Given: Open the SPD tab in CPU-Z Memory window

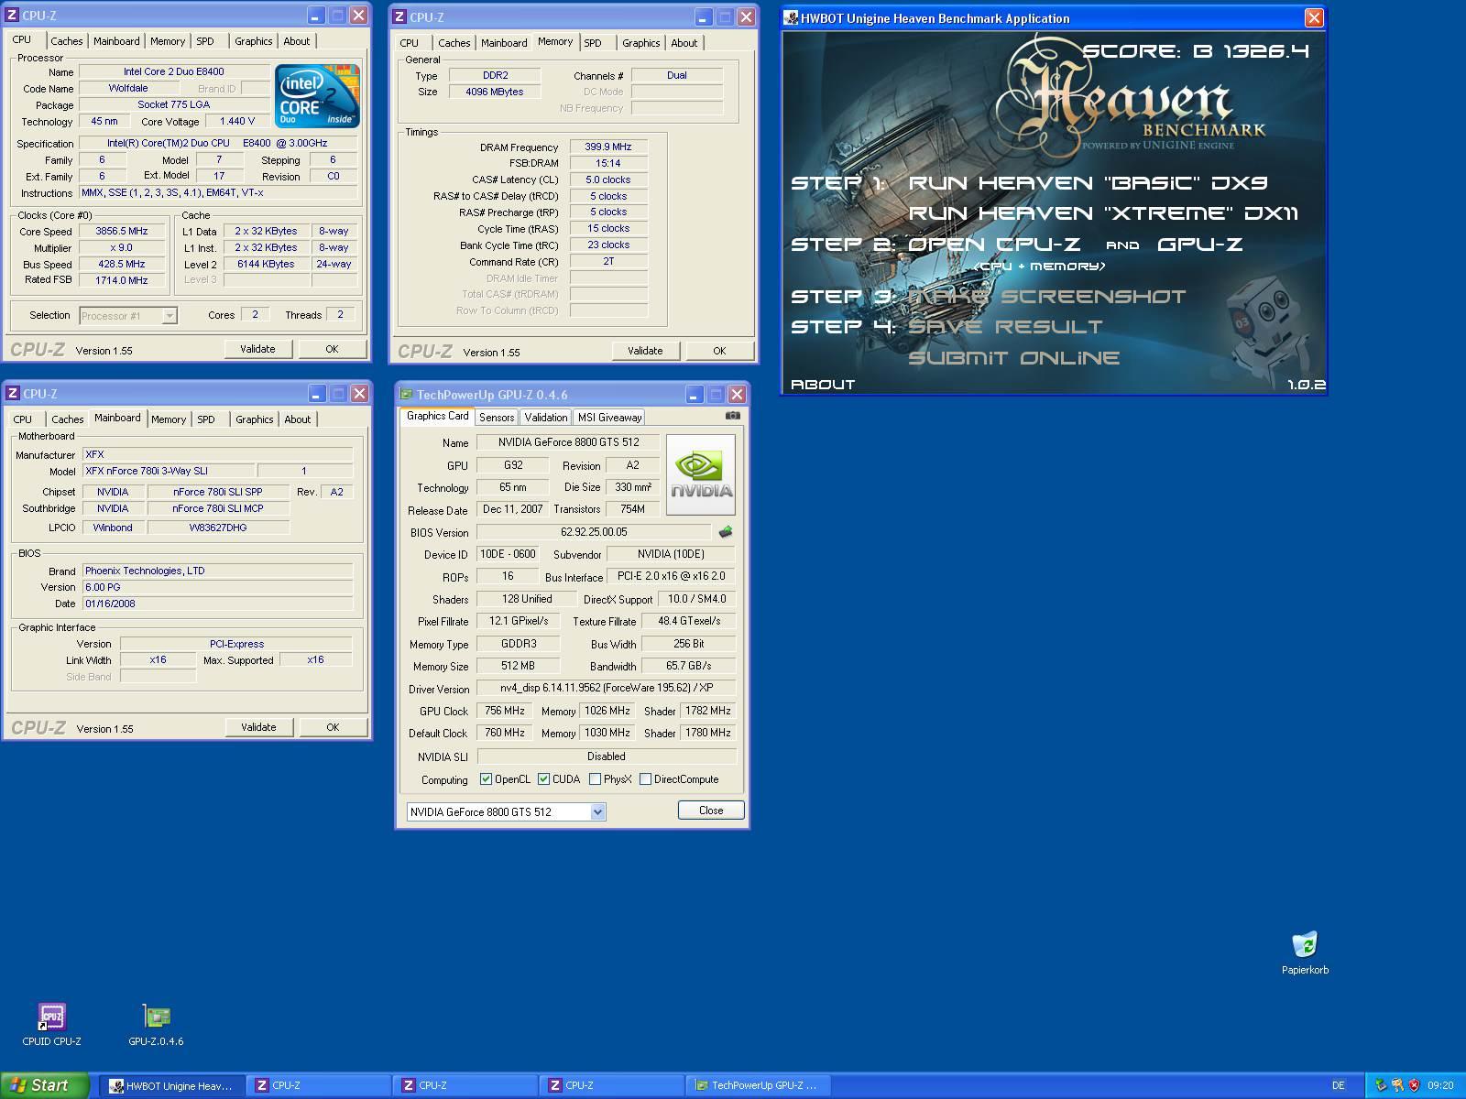Looking at the screenshot, I should point(593,43).
